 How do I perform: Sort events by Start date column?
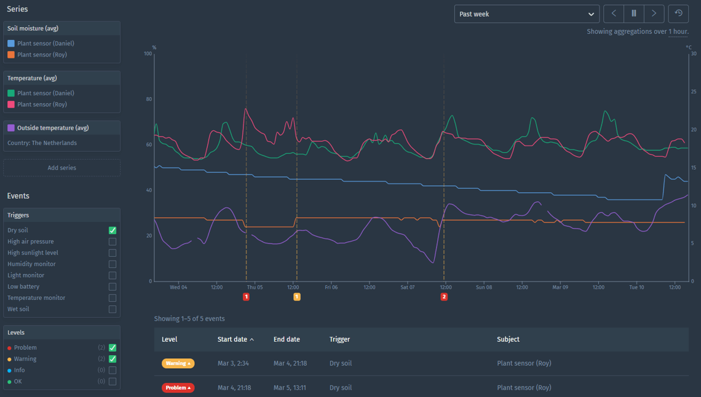point(235,339)
